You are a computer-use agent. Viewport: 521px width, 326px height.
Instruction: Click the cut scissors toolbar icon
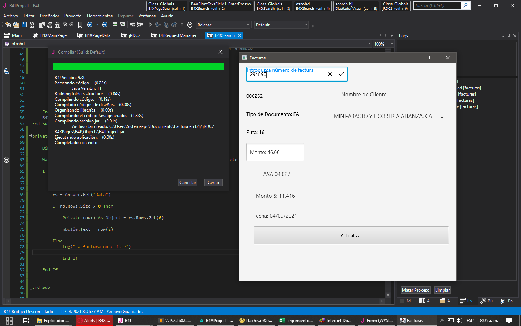tap(50, 25)
